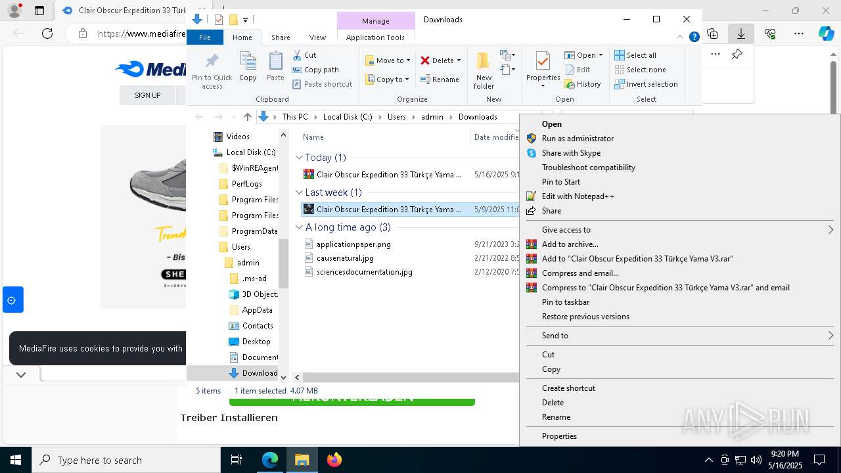Switch to the View ribbon tab
841x473 pixels.
point(317,37)
